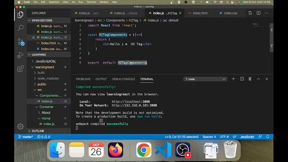The image size is (288, 162).
Task: Open http://localhost:3000 link in terminal
Action: click(130, 102)
